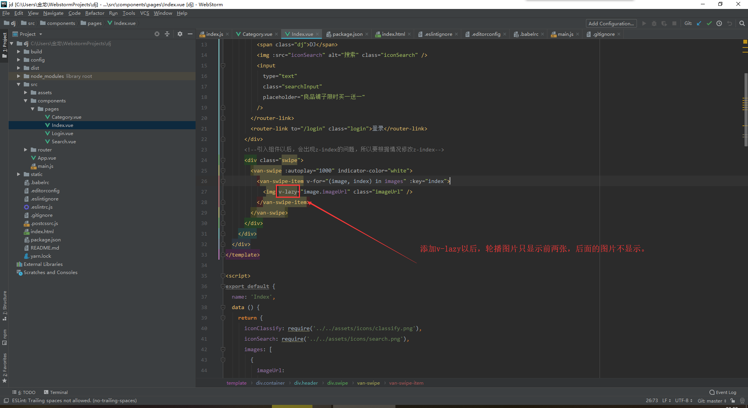Viewport: 748px width, 408px height.
Task: Click the Git: master branch selector
Action: pyautogui.click(x=712, y=401)
